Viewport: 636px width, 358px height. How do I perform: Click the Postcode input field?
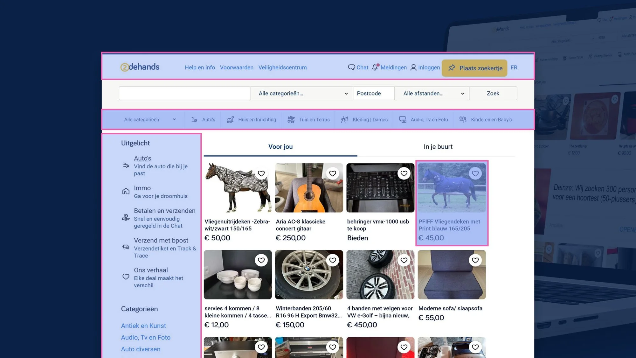pyautogui.click(x=373, y=94)
